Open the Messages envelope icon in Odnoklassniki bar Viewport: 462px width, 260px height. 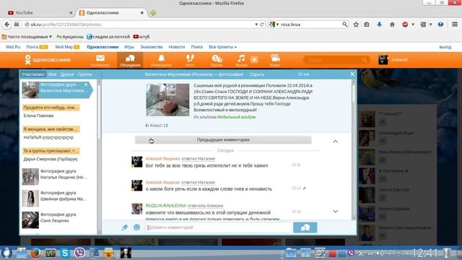coord(100,60)
